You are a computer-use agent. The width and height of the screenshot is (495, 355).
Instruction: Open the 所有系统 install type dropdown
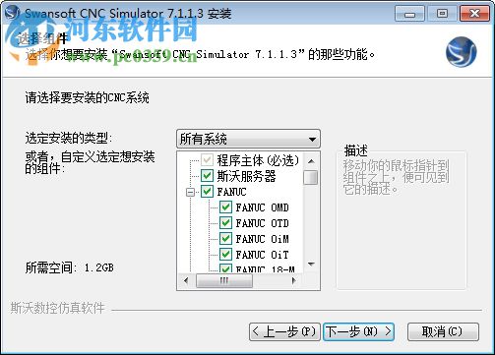click(x=248, y=139)
